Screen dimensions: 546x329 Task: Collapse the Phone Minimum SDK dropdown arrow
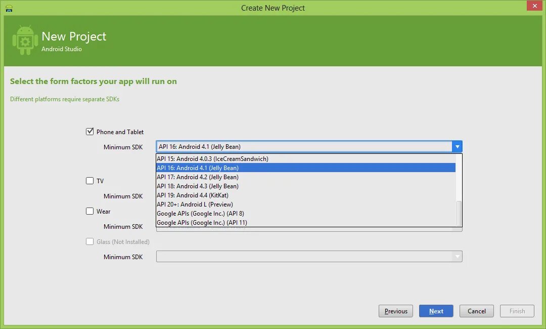(x=457, y=147)
